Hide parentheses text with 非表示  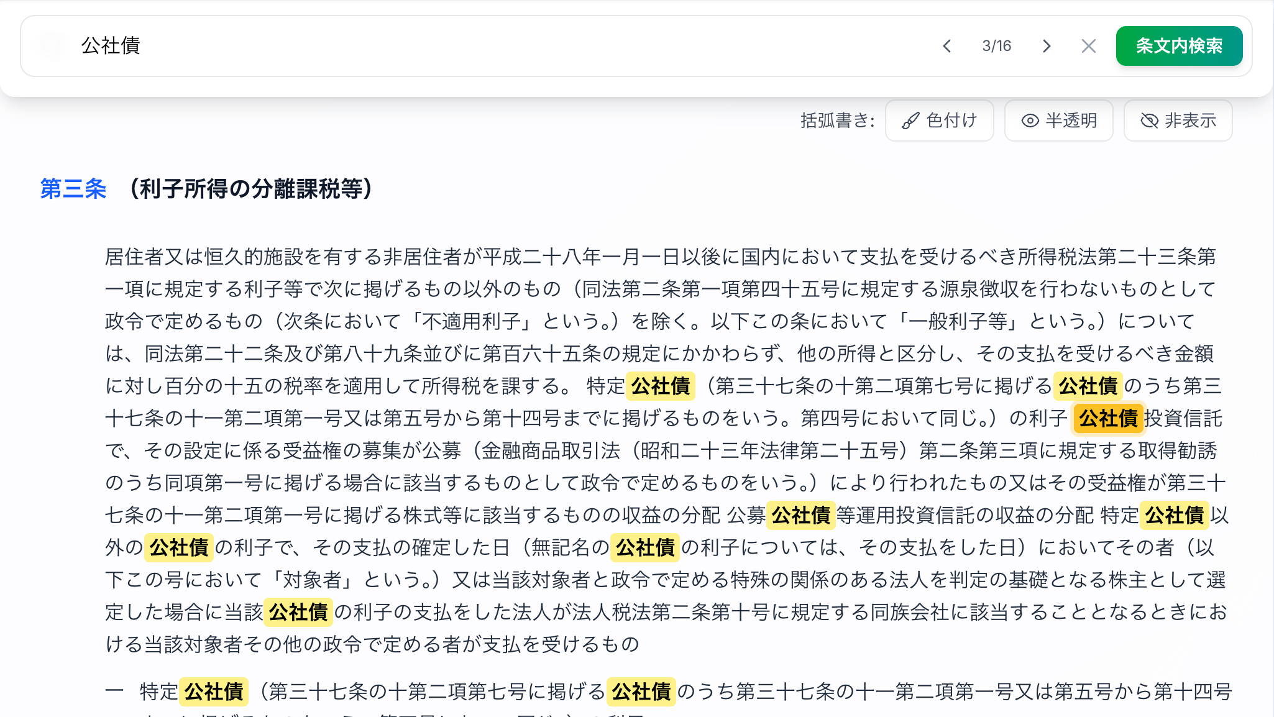tap(1178, 121)
